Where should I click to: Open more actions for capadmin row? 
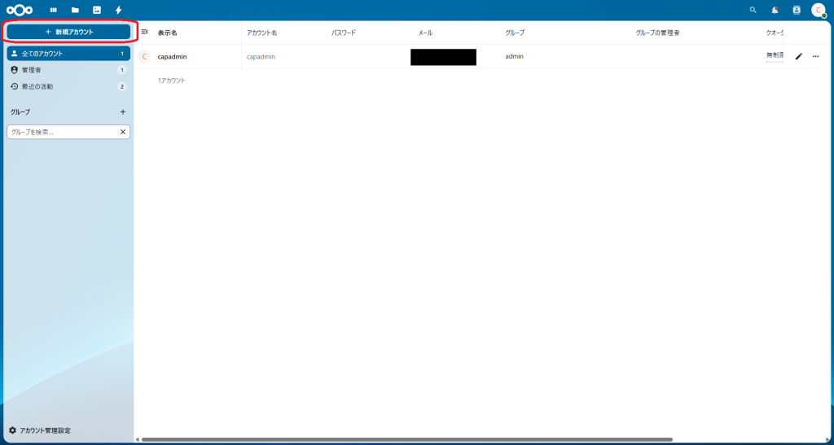point(815,56)
